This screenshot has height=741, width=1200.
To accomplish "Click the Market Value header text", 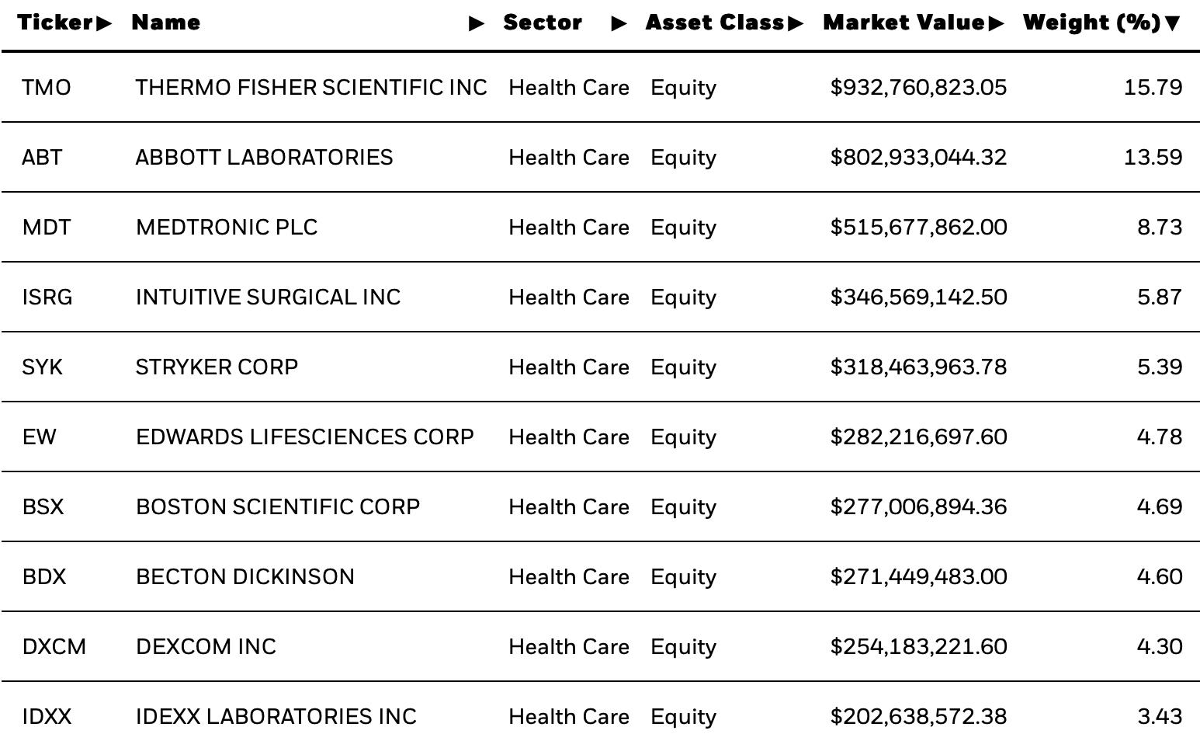I will (x=904, y=23).
